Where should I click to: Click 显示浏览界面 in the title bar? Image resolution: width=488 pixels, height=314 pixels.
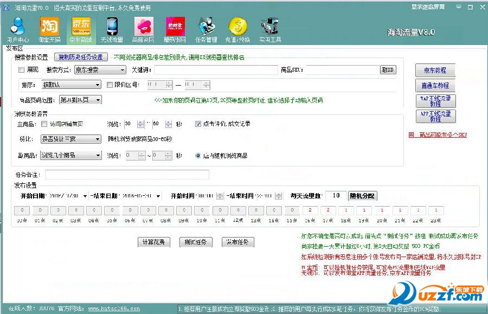(428, 7)
